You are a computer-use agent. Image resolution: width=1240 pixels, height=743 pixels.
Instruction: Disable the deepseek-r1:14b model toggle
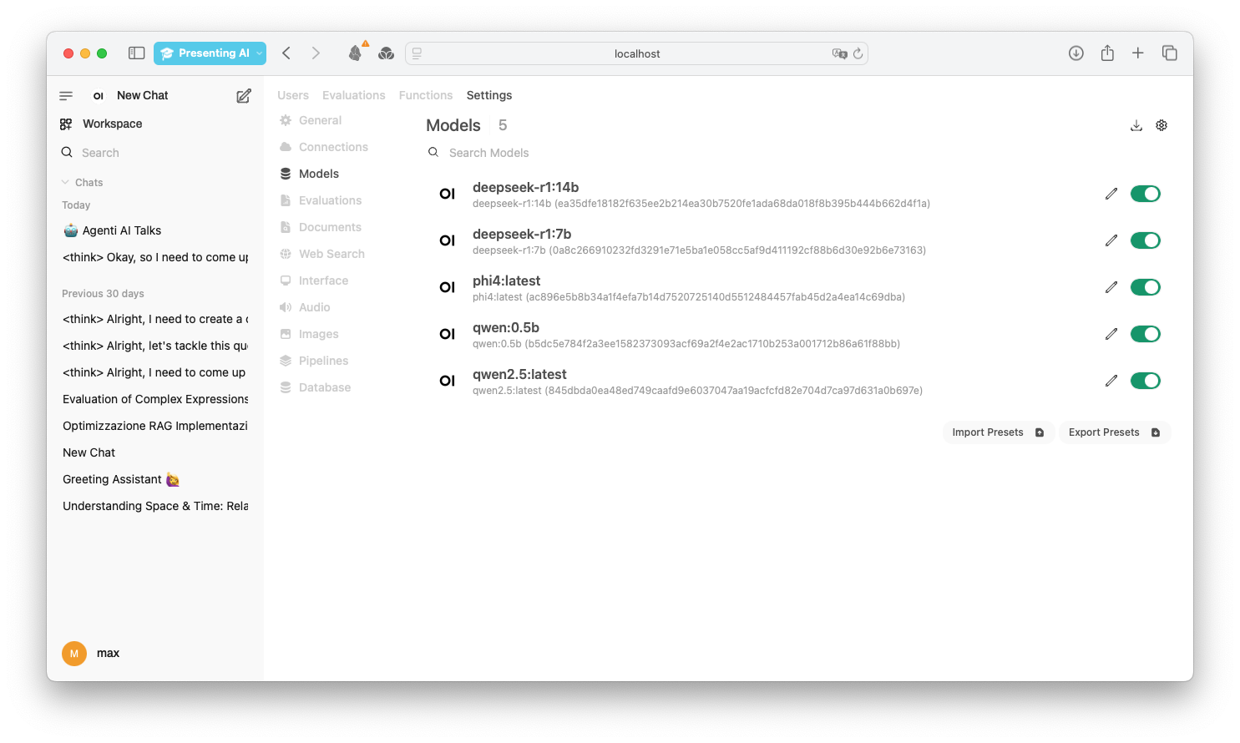tap(1146, 194)
